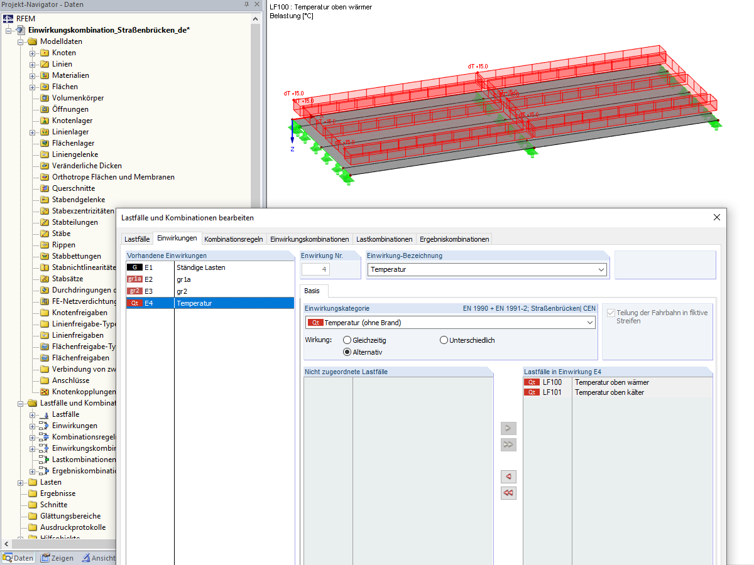
Task: Switch to the Kombinationsregeln tab
Action: pyautogui.click(x=234, y=239)
